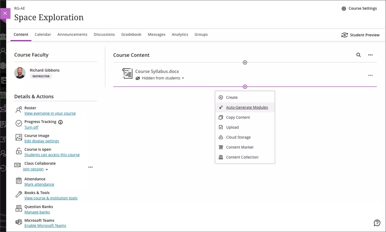The image size is (386, 232).
Task: Choose Copy Content from the menu
Action: 238,117
